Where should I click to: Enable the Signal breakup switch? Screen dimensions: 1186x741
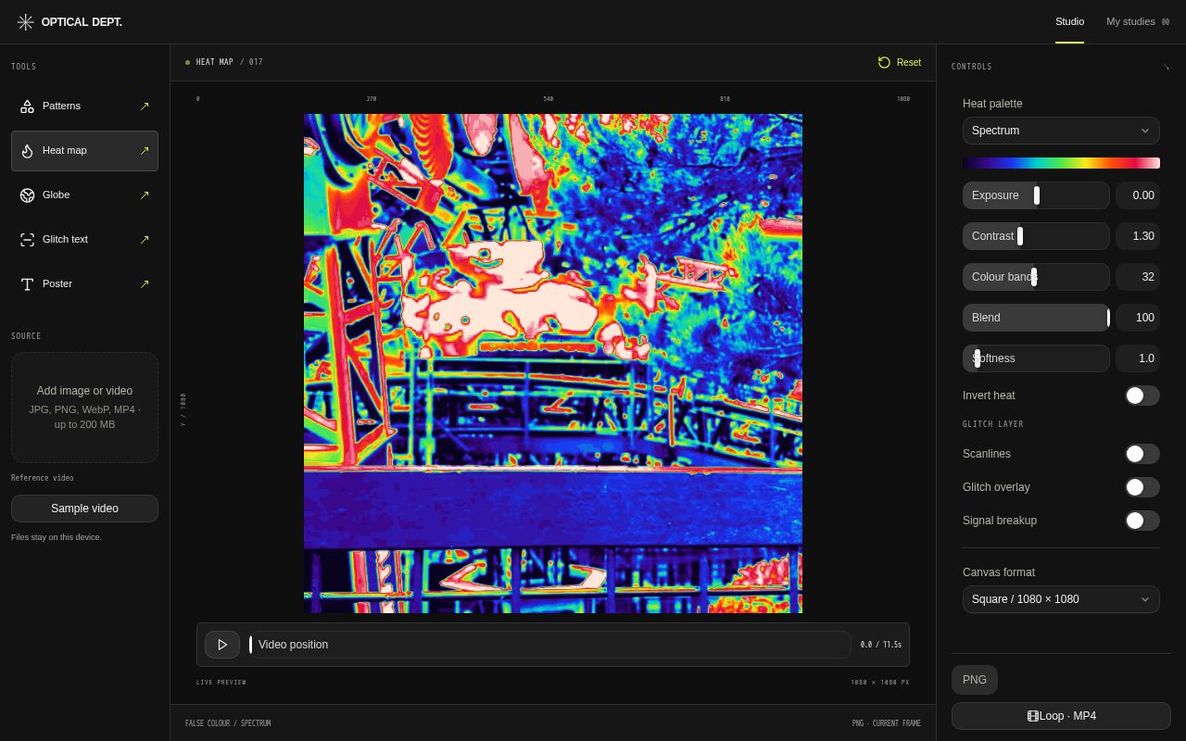pyautogui.click(x=1142, y=521)
